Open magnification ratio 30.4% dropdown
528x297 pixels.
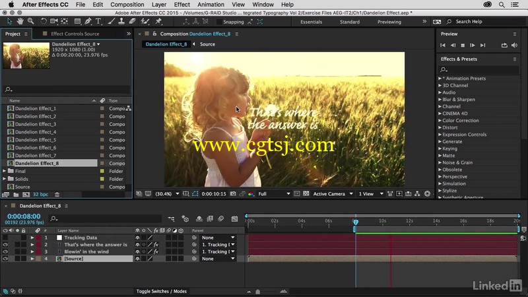point(167,194)
